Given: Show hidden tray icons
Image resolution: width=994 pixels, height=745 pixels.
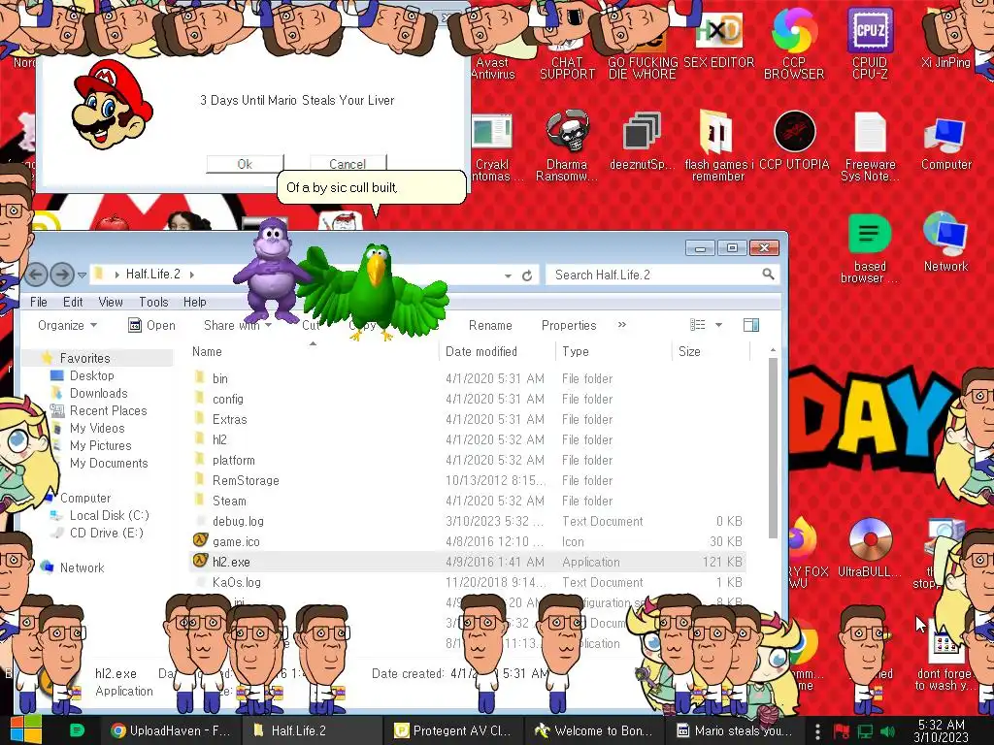Looking at the screenshot, I should coord(817,731).
